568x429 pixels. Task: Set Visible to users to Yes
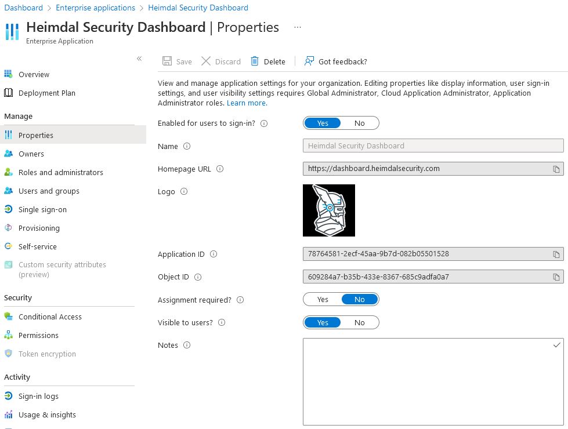coord(323,322)
